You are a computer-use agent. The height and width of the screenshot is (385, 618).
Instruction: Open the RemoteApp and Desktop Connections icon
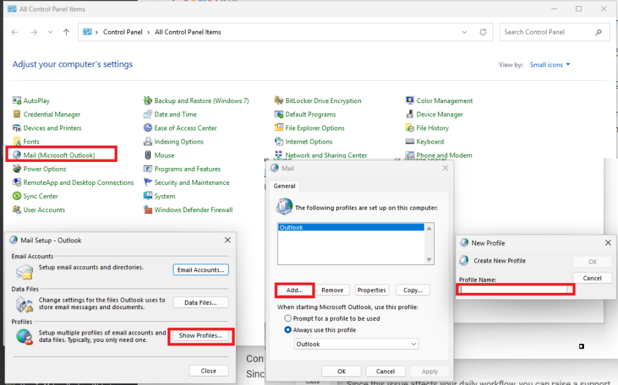tap(16, 182)
